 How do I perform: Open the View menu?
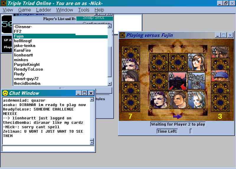point(8,10)
